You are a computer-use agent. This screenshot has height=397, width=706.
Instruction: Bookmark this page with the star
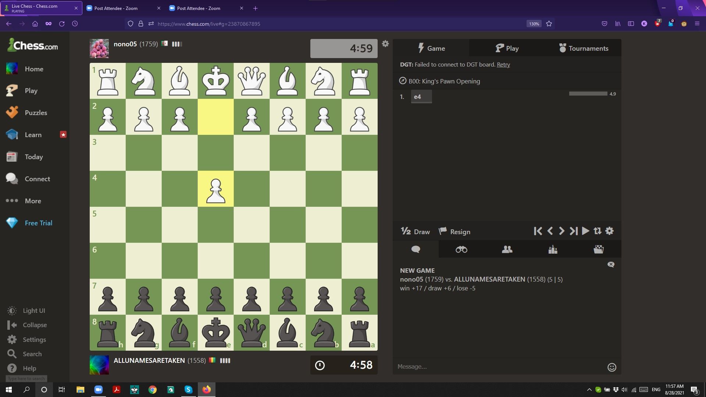(x=549, y=24)
